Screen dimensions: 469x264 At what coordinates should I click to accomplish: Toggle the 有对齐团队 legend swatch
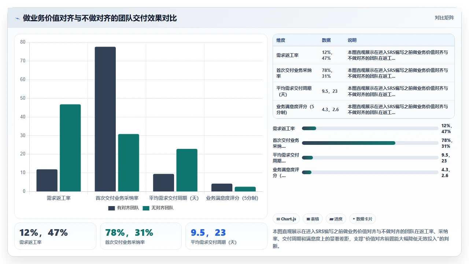point(111,208)
